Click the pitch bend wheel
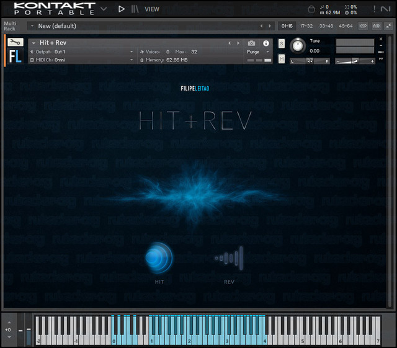This screenshot has width=397, height=348. pos(20,330)
